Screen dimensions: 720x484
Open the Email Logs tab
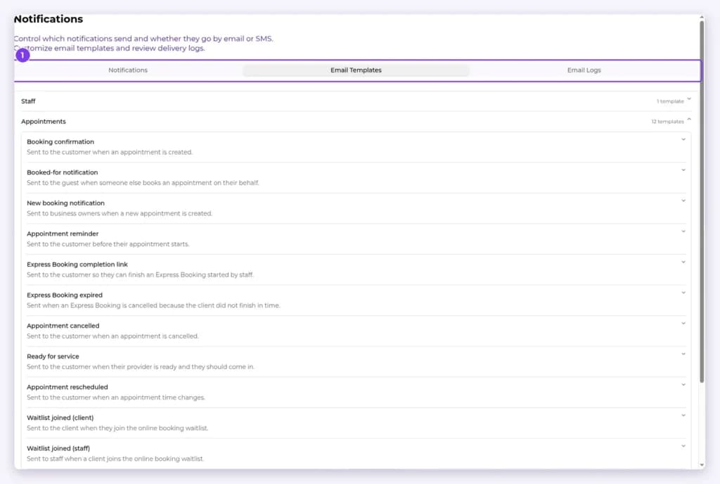click(x=584, y=70)
